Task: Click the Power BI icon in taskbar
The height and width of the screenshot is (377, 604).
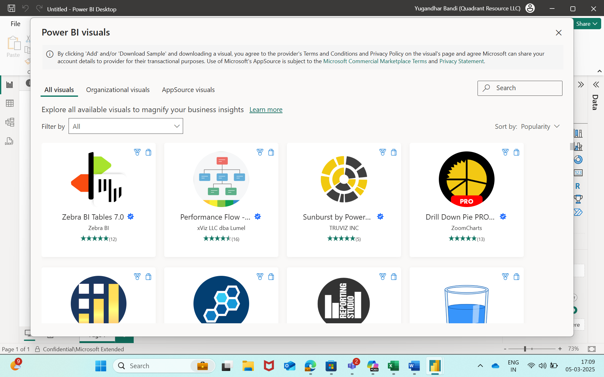Action: click(x=435, y=366)
